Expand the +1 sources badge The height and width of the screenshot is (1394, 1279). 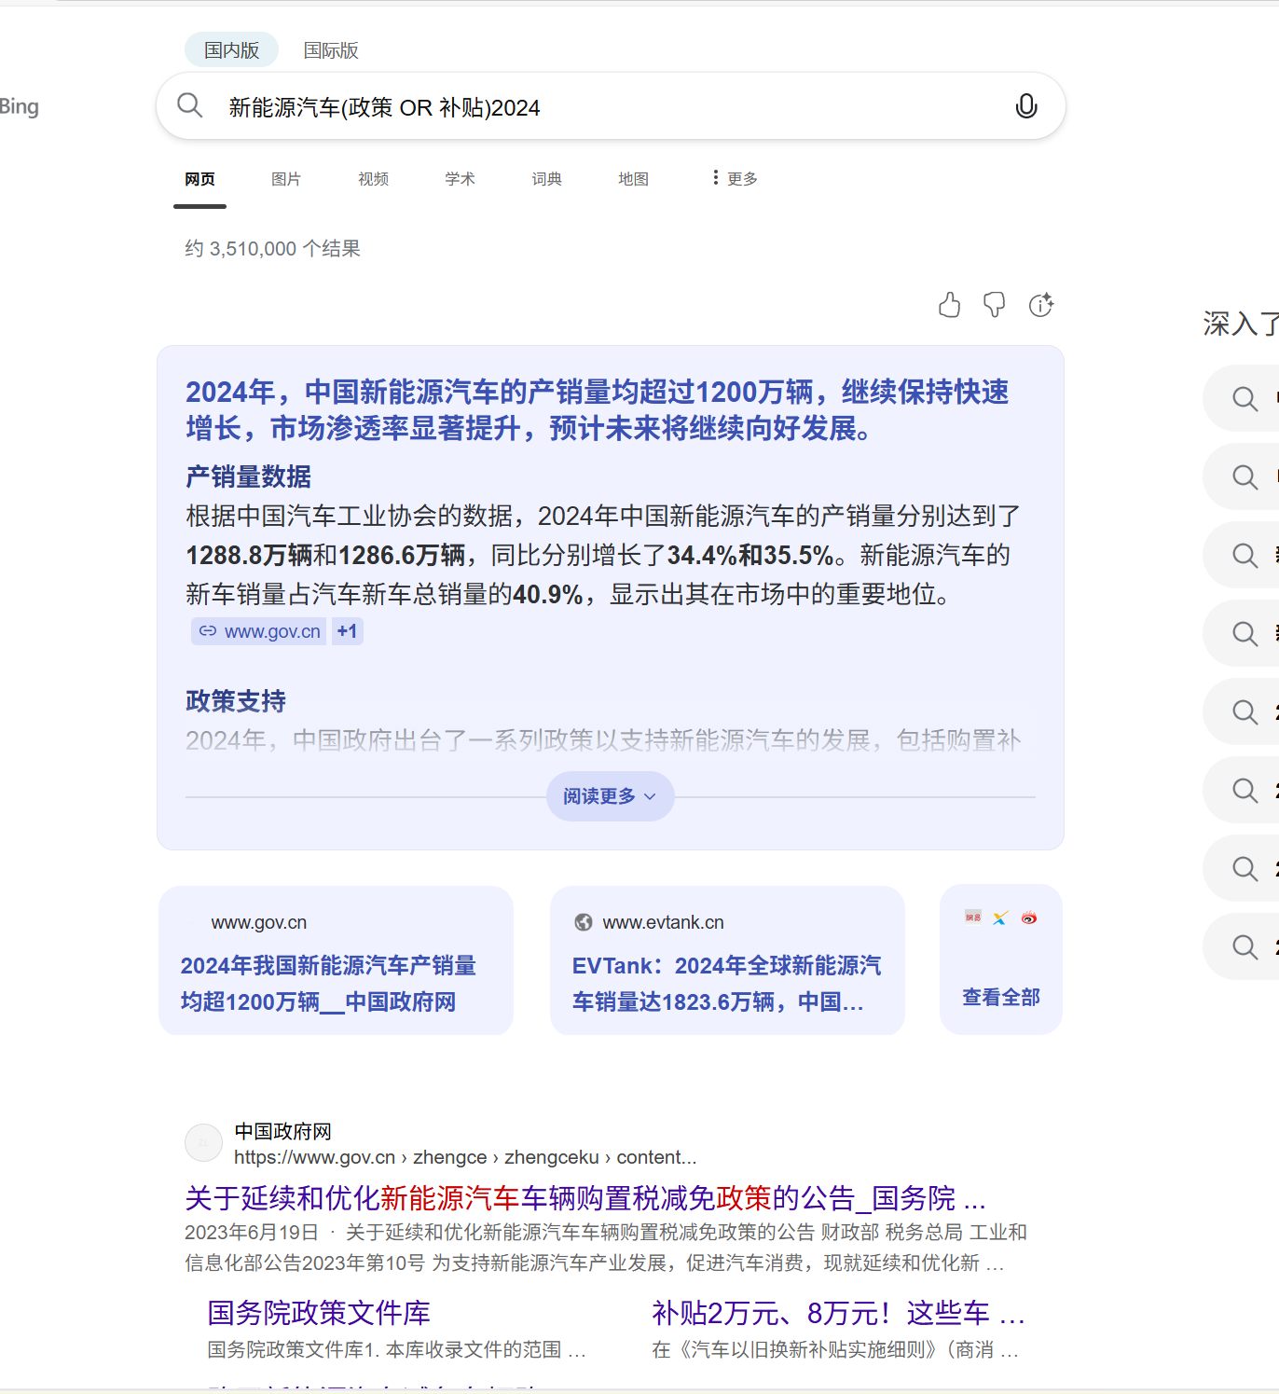pos(347,631)
